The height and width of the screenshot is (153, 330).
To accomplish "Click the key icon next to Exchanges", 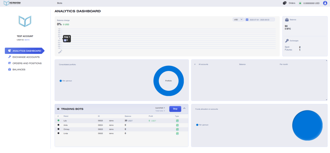I will 286,41.
